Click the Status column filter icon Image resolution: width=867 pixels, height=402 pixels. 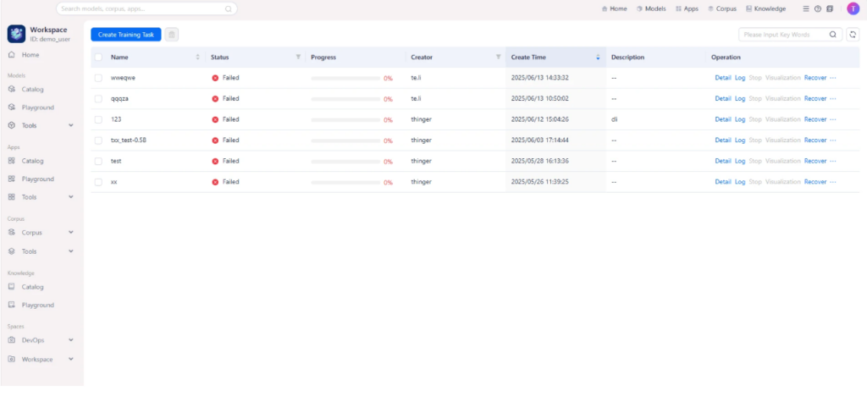298,58
